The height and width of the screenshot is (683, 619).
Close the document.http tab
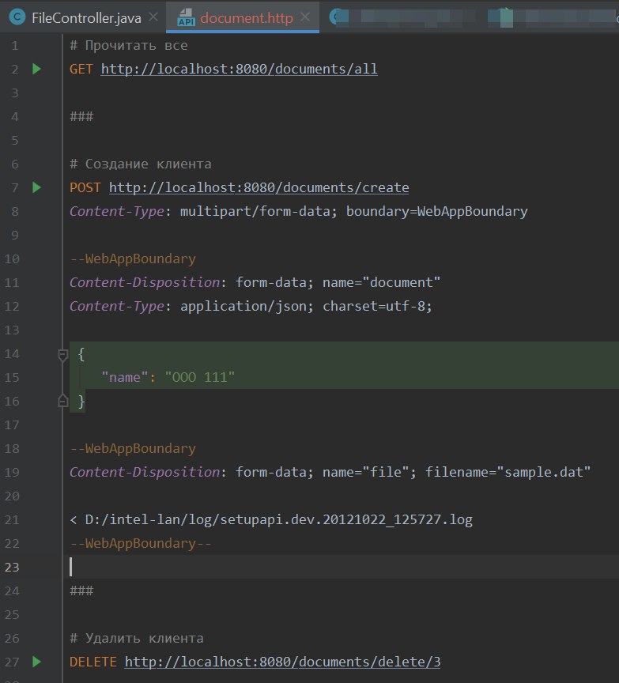[307, 17]
